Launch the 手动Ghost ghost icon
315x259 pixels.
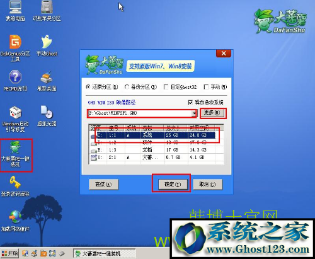point(47,46)
